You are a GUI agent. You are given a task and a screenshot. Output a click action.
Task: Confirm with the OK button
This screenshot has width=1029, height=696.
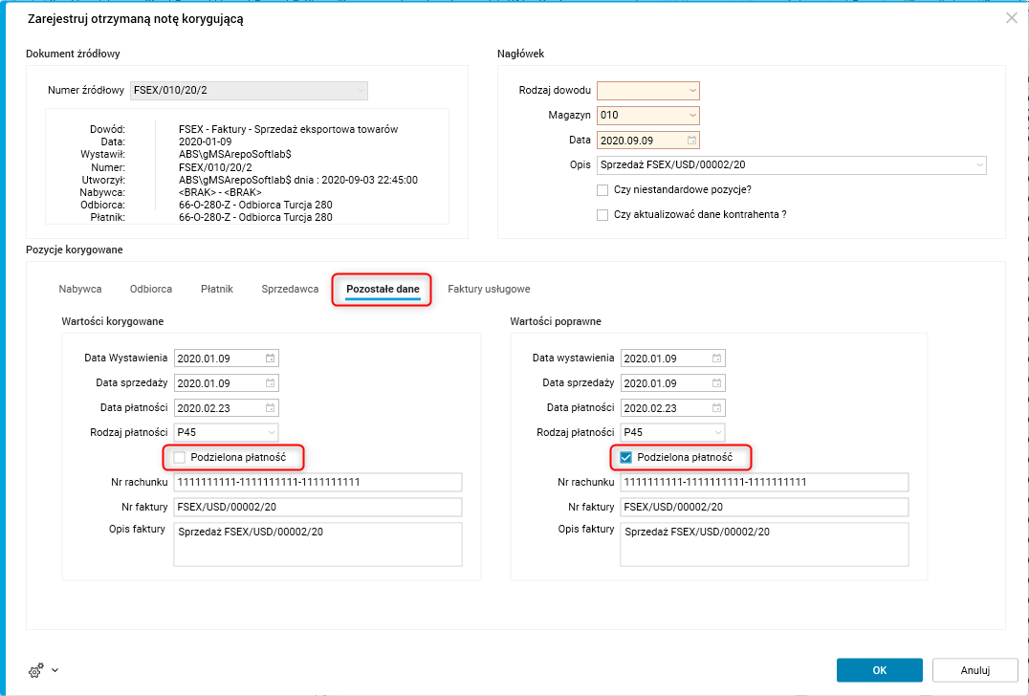pyautogui.click(x=879, y=670)
